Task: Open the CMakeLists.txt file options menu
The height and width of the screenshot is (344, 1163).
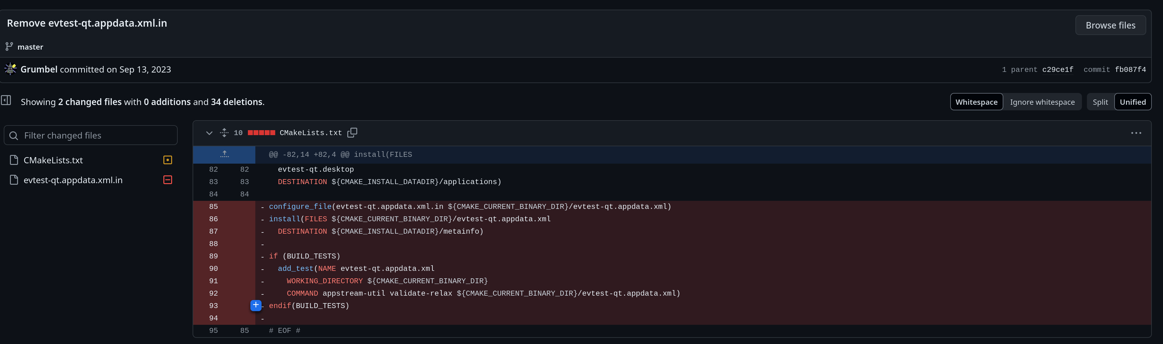Action: coord(1136,133)
